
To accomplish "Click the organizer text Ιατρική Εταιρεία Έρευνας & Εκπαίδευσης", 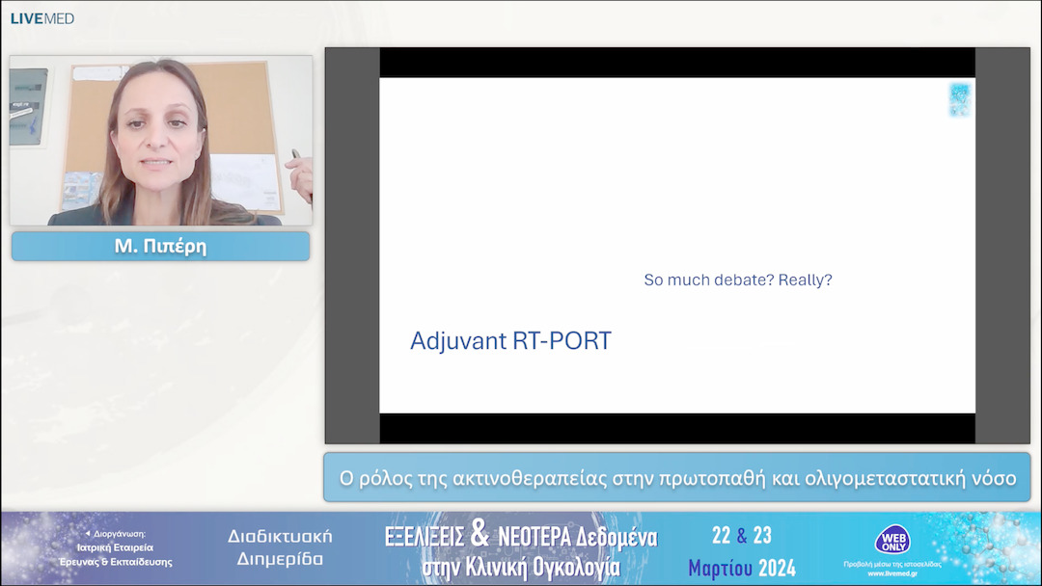I will click(116, 555).
